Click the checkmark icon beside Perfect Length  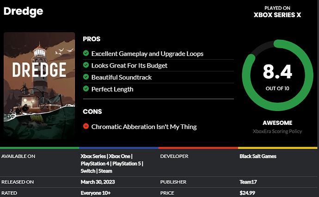click(86, 89)
